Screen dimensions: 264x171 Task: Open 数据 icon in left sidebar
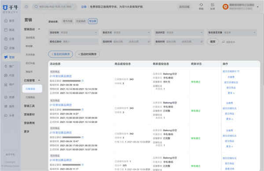pyautogui.click(x=6, y=97)
